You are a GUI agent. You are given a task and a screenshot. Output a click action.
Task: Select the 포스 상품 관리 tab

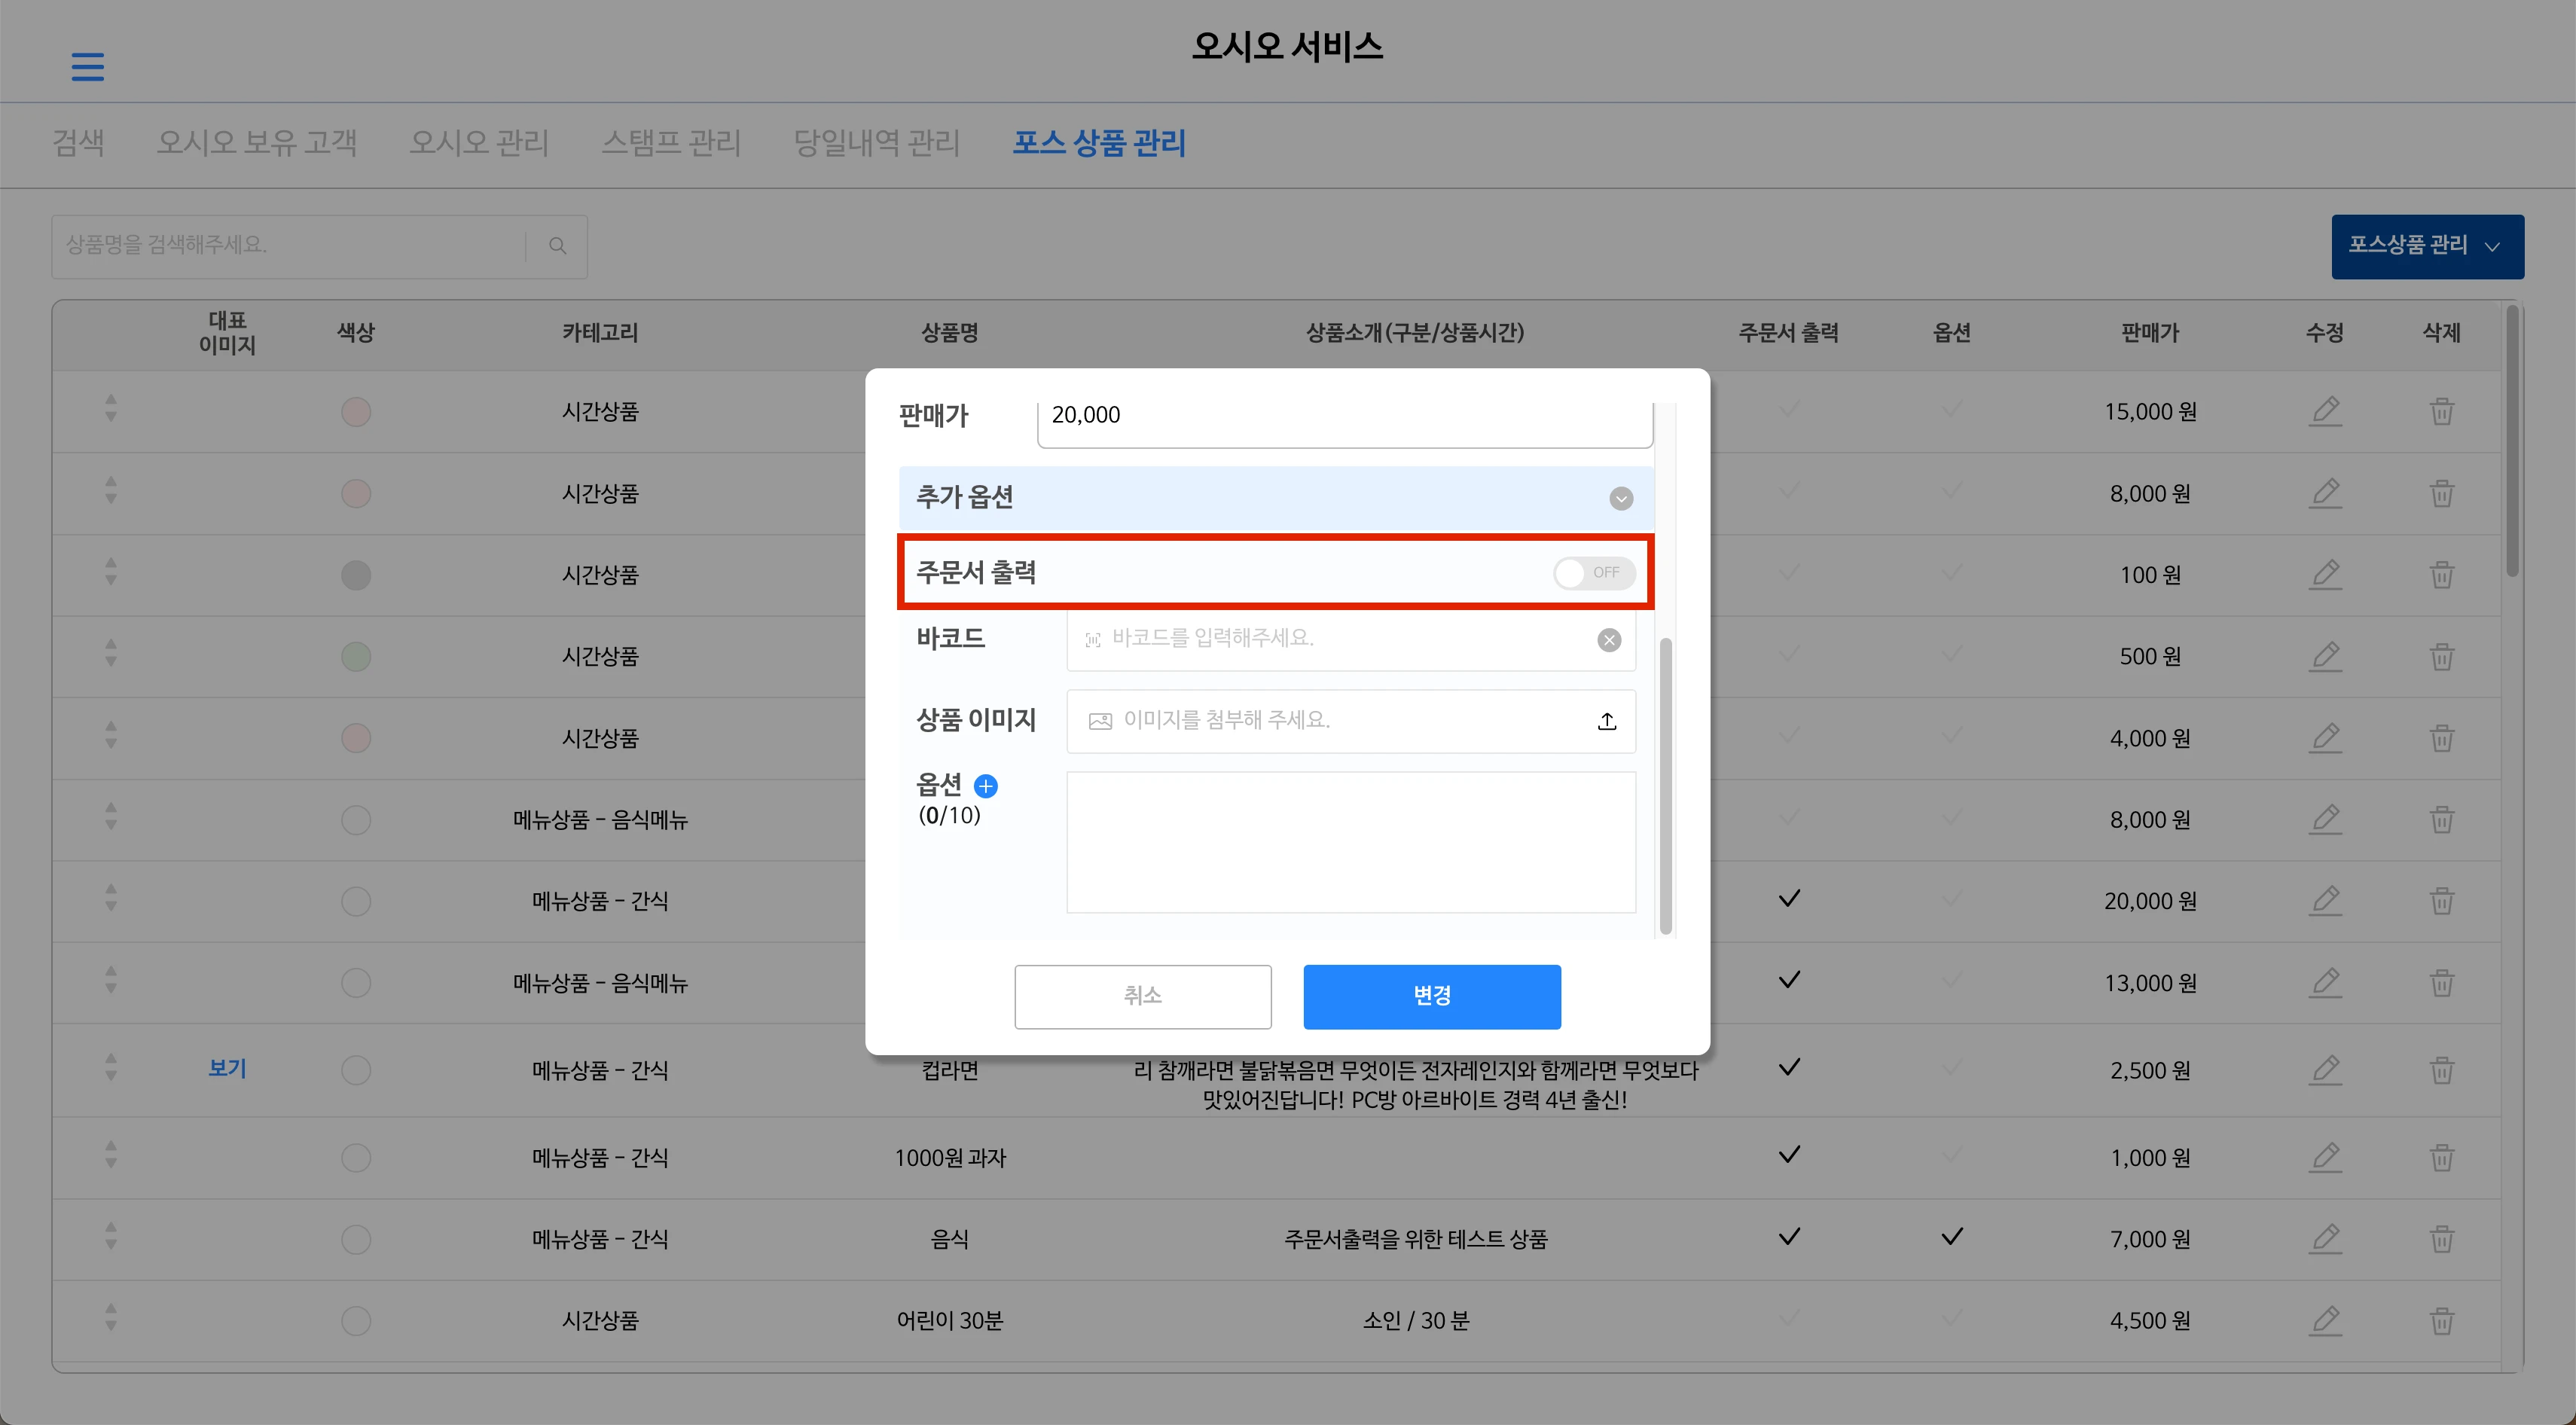point(1099,143)
